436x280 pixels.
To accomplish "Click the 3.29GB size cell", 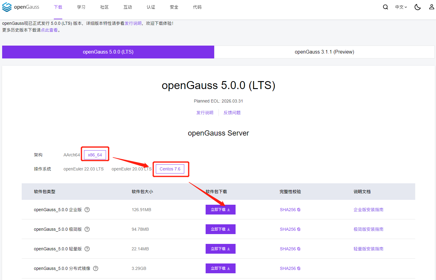I will (139, 268).
